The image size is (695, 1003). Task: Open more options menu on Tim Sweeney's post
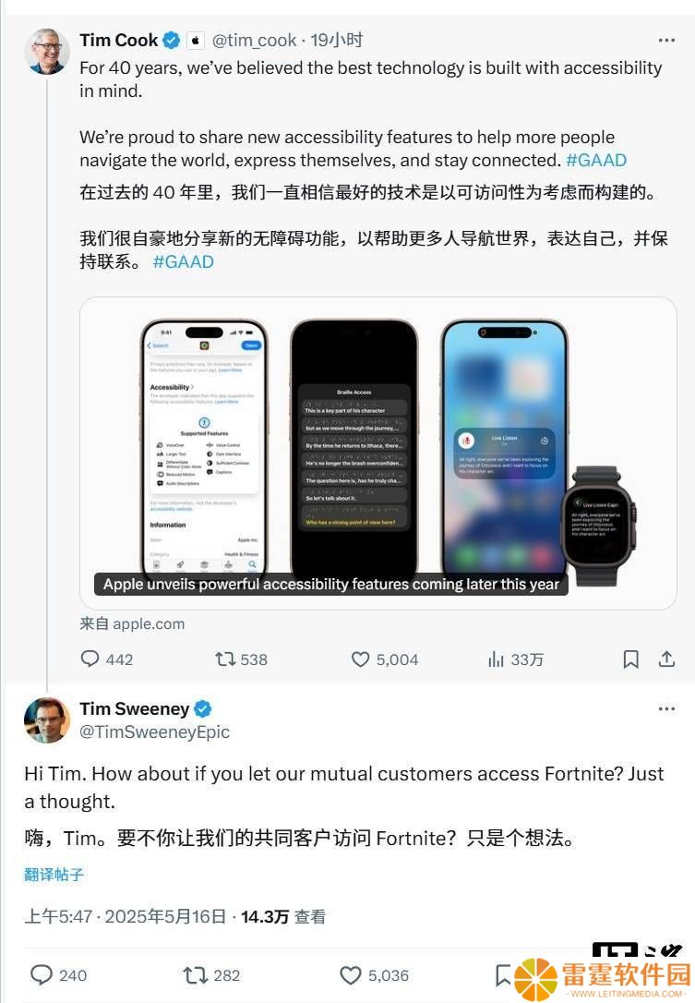coord(666,708)
